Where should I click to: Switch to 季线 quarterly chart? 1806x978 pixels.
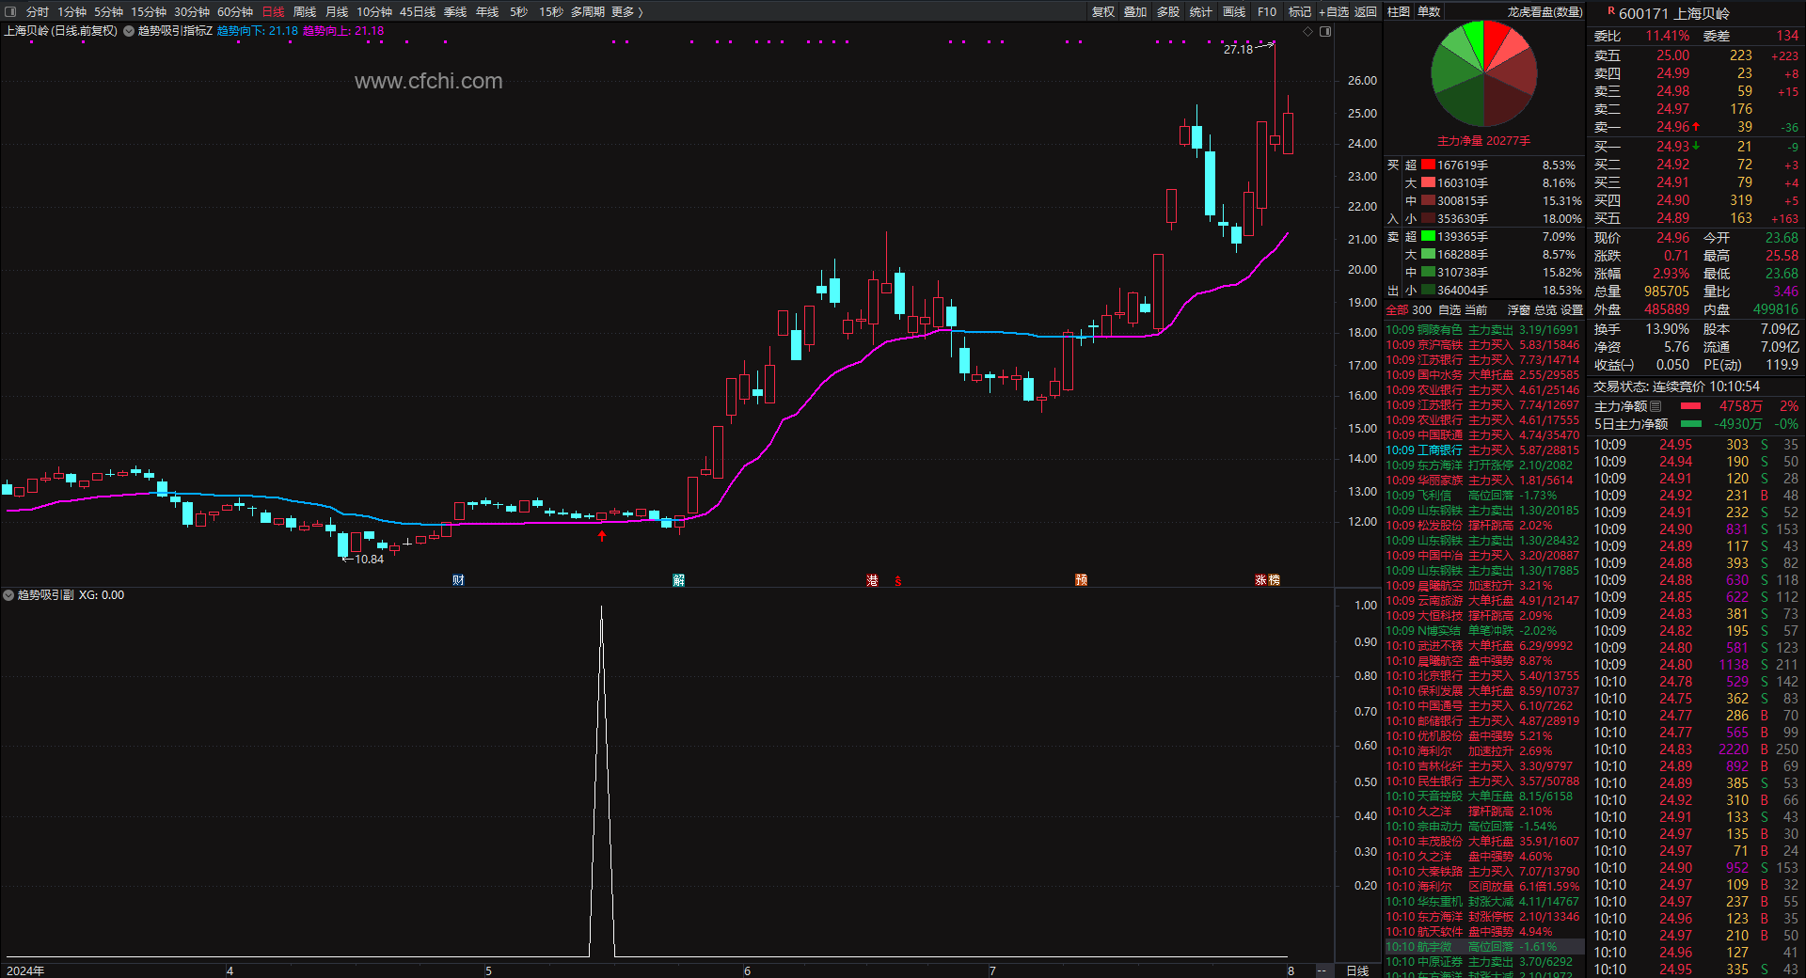[455, 12]
